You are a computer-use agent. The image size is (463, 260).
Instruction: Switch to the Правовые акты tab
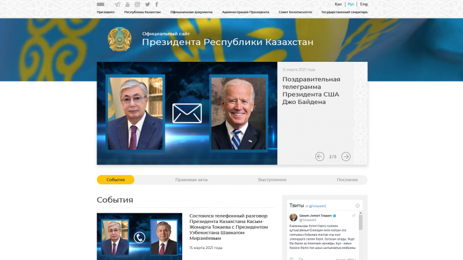pyautogui.click(x=191, y=180)
